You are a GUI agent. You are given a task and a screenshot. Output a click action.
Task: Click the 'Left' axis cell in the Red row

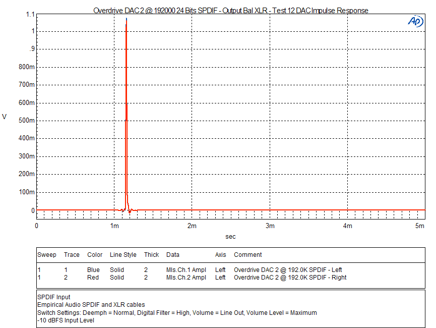point(220,278)
